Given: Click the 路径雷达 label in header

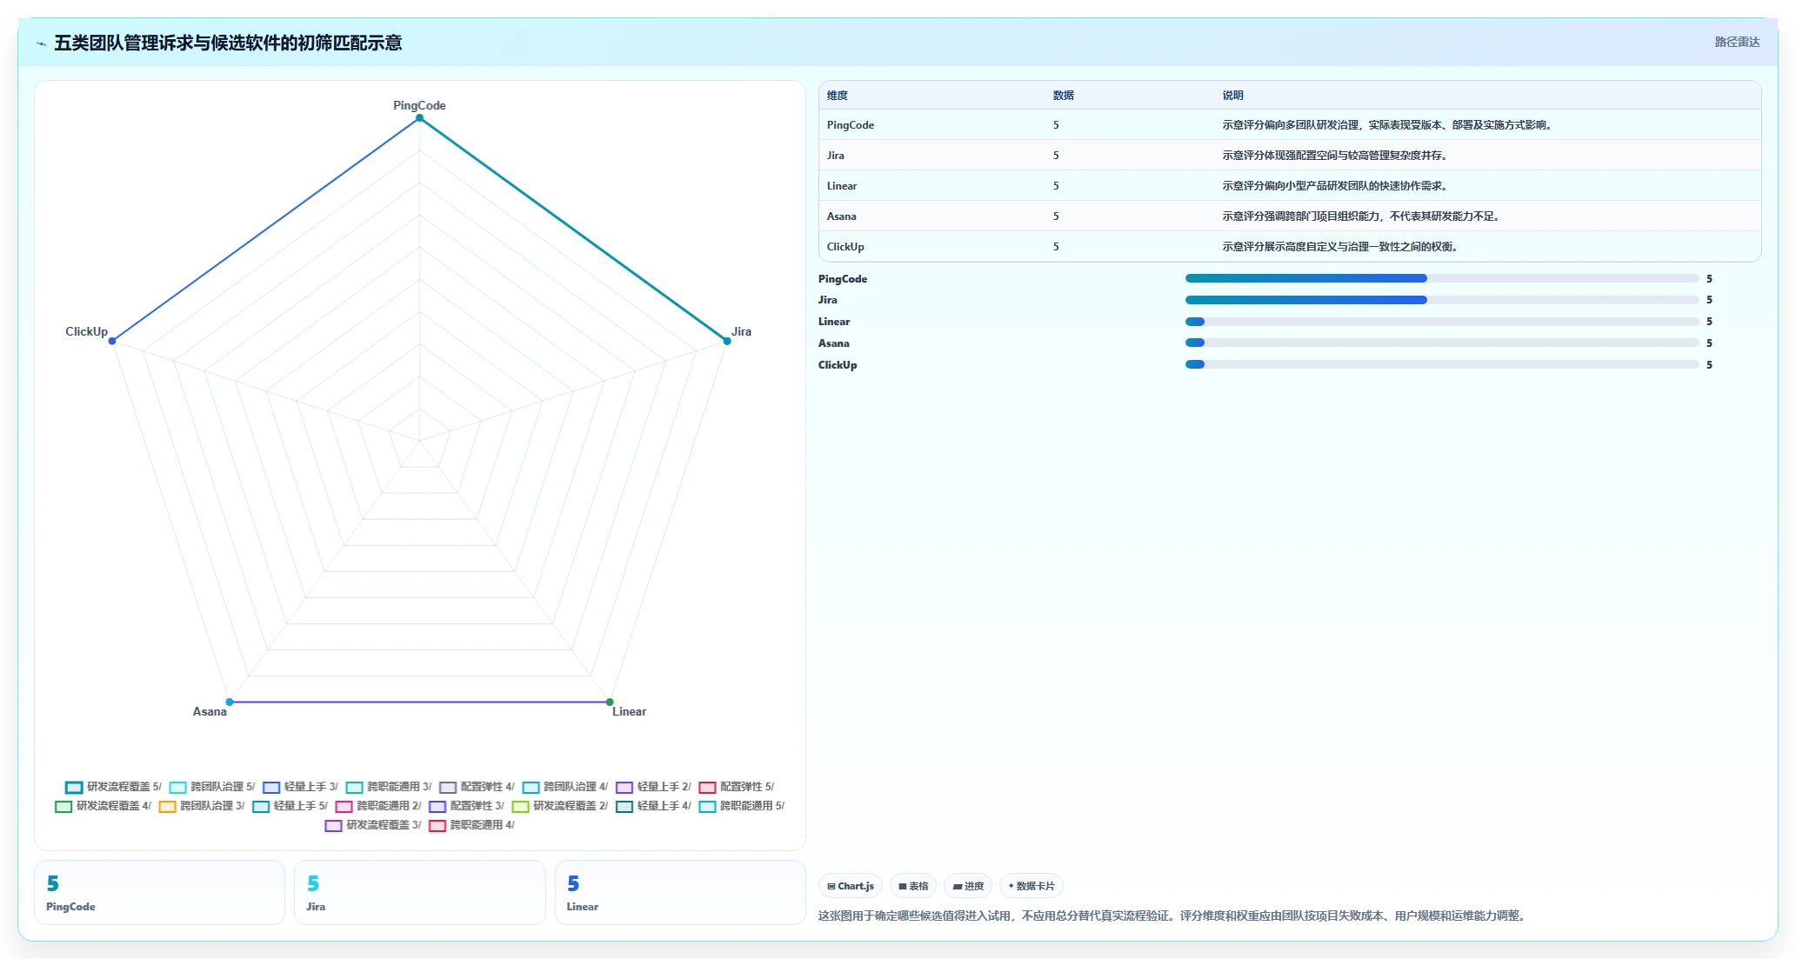Looking at the screenshot, I should click(1737, 42).
